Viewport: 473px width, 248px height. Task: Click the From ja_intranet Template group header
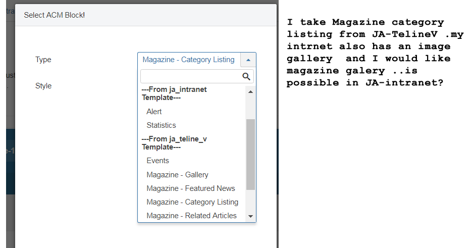click(x=174, y=93)
